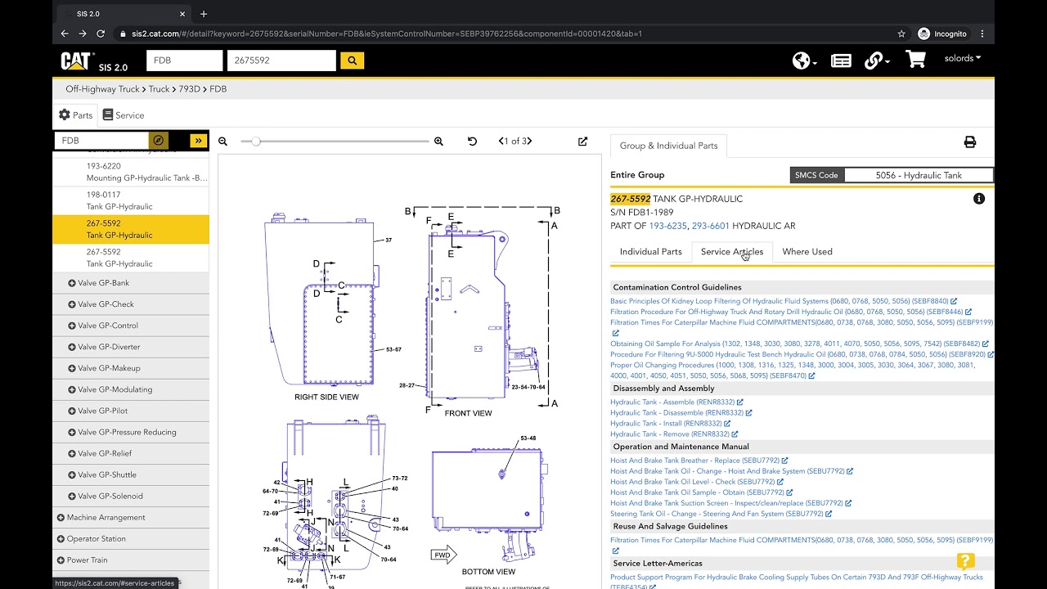Open part link 293-6601
This screenshot has height=589, width=1047.
pos(711,226)
